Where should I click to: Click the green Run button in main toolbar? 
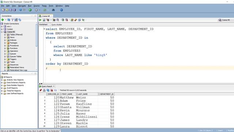point(30,10)
